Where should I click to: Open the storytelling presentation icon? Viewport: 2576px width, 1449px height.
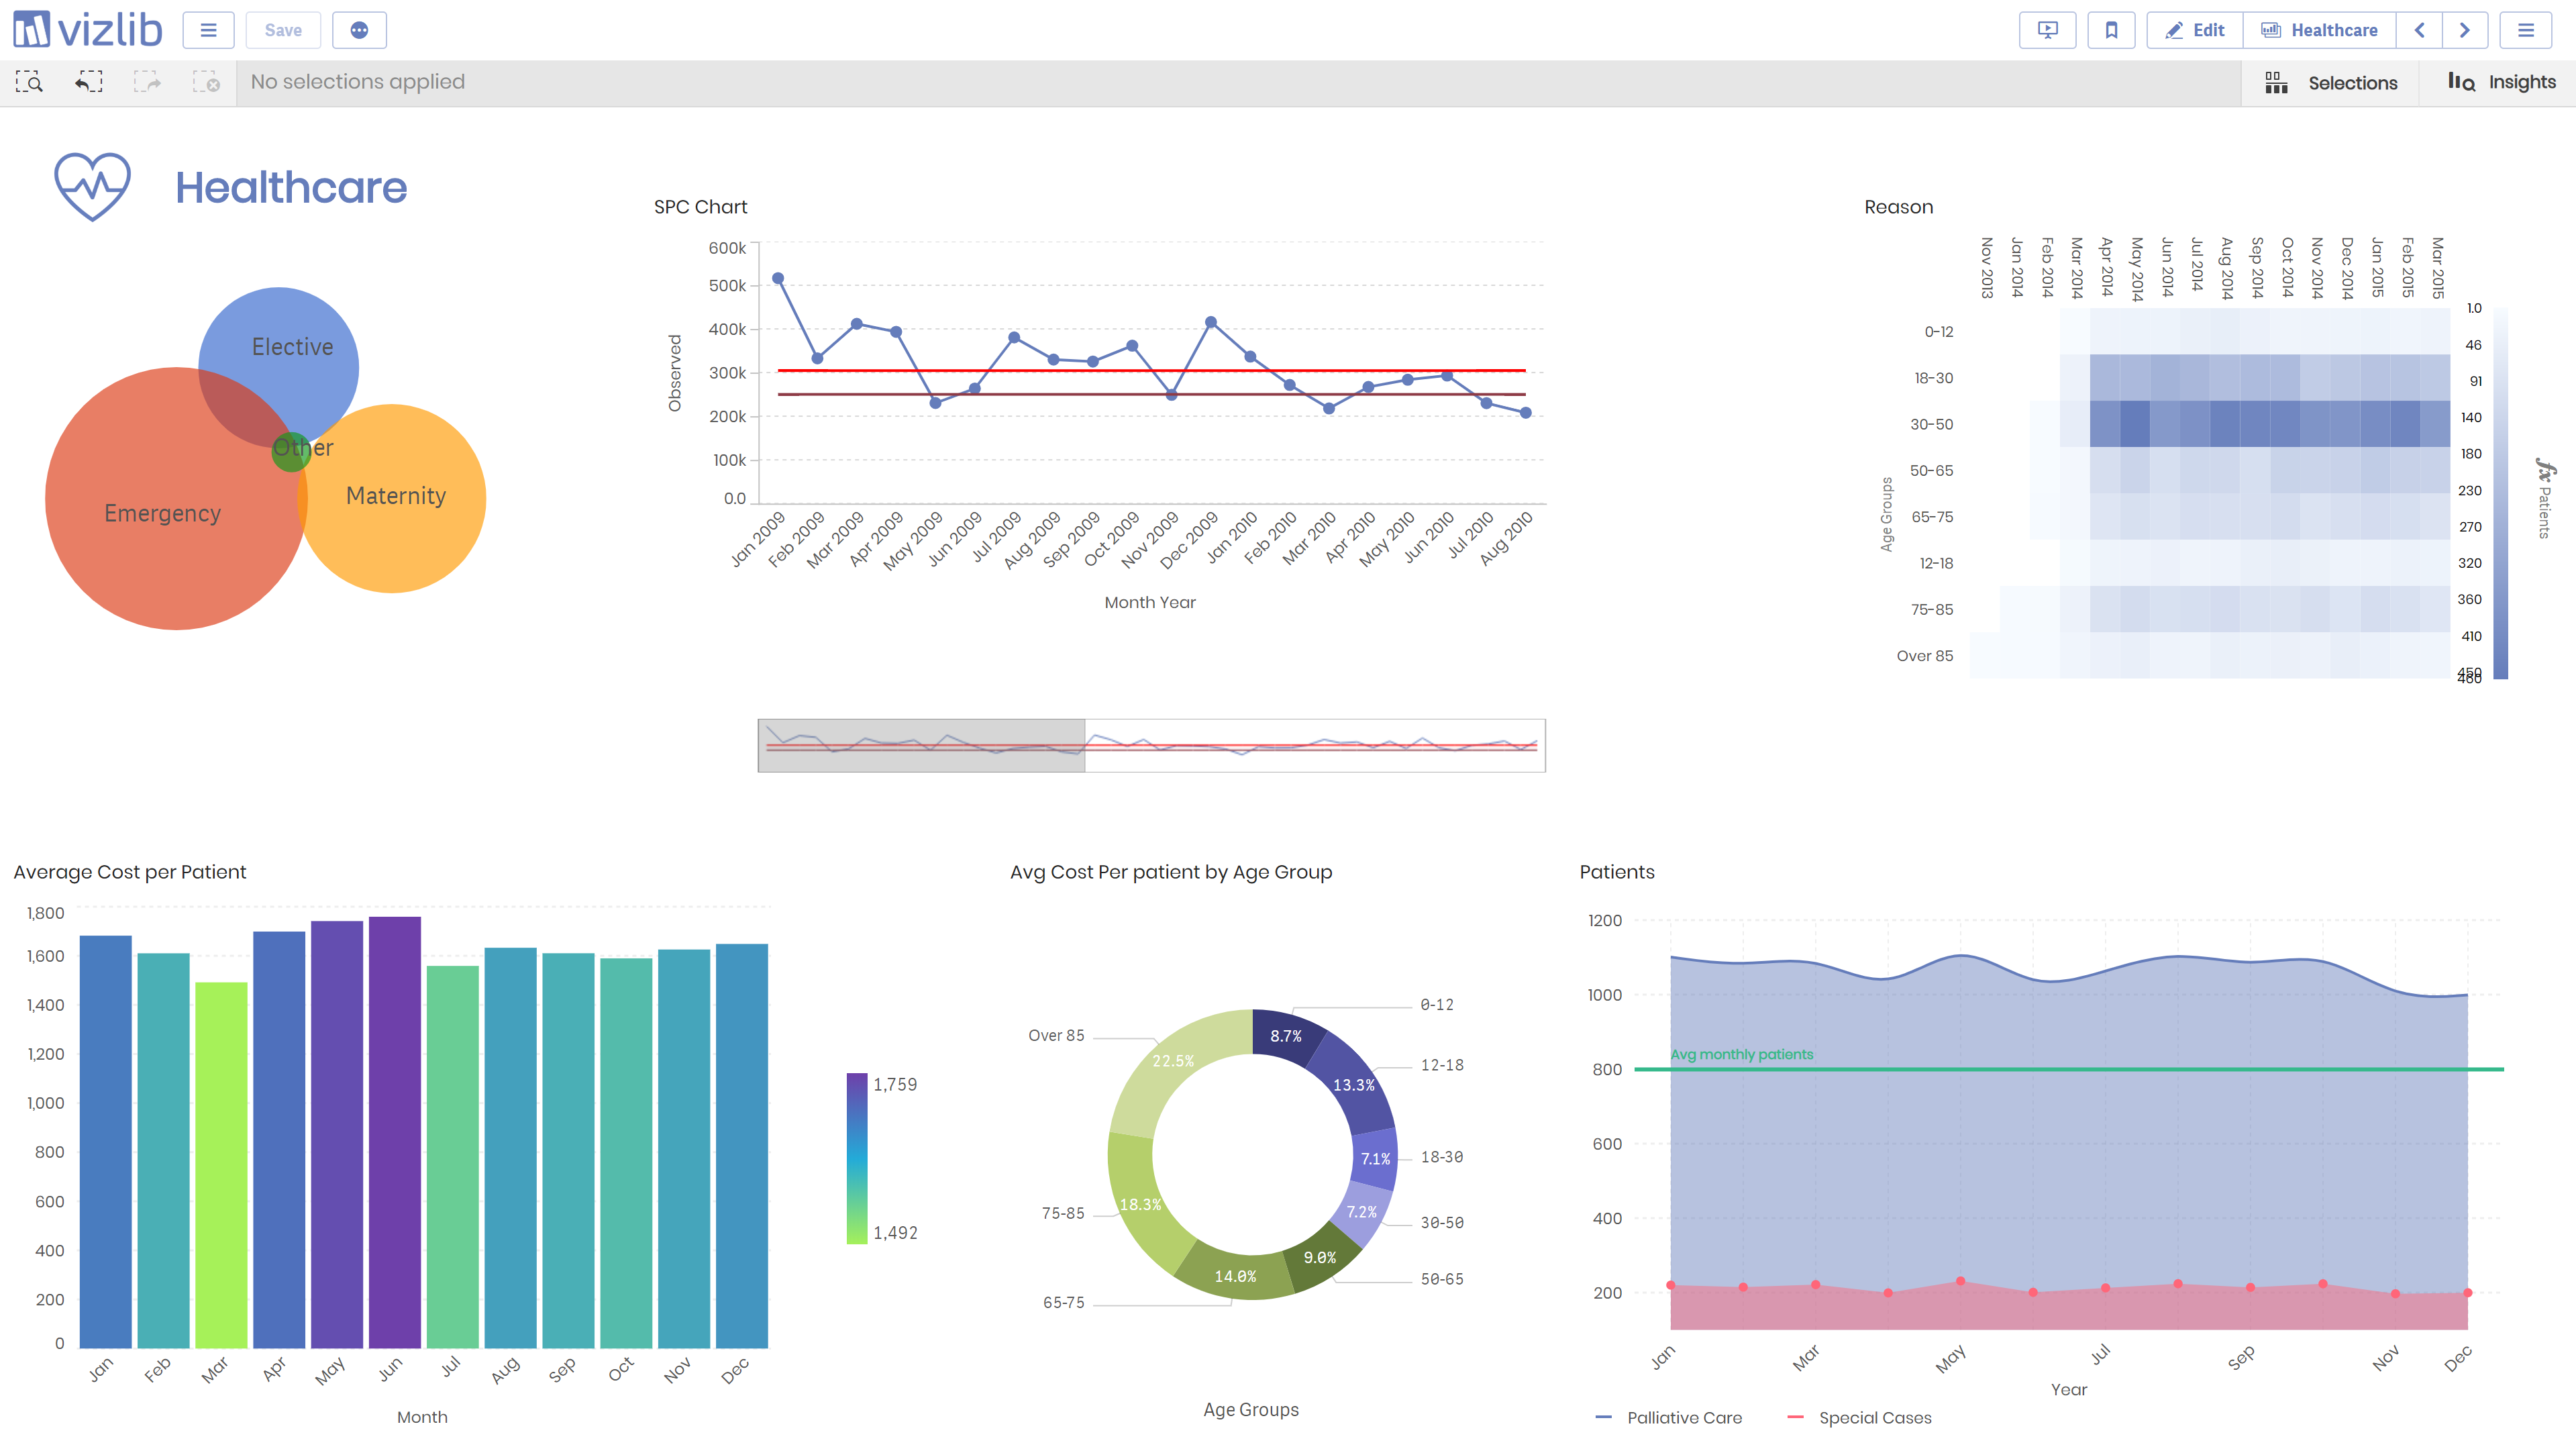(2047, 30)
